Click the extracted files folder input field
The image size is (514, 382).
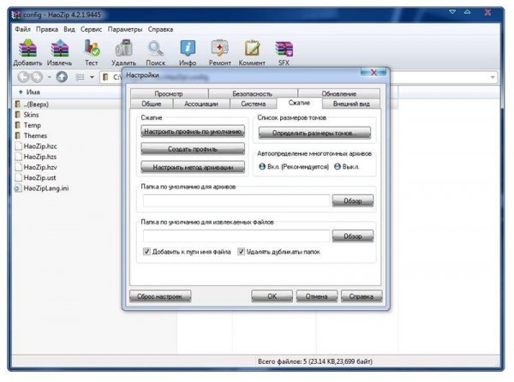pos(236,236)
